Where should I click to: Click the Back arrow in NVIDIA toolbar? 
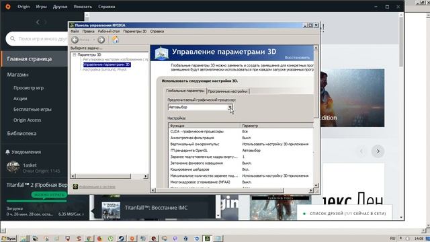(75, 40)
